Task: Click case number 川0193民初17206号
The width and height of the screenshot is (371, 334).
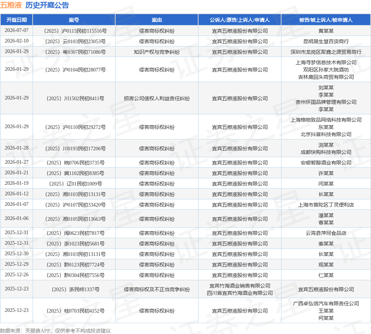Action: tap(75, 148)
